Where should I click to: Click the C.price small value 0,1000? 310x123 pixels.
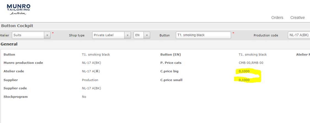click(x=244, y=80)
